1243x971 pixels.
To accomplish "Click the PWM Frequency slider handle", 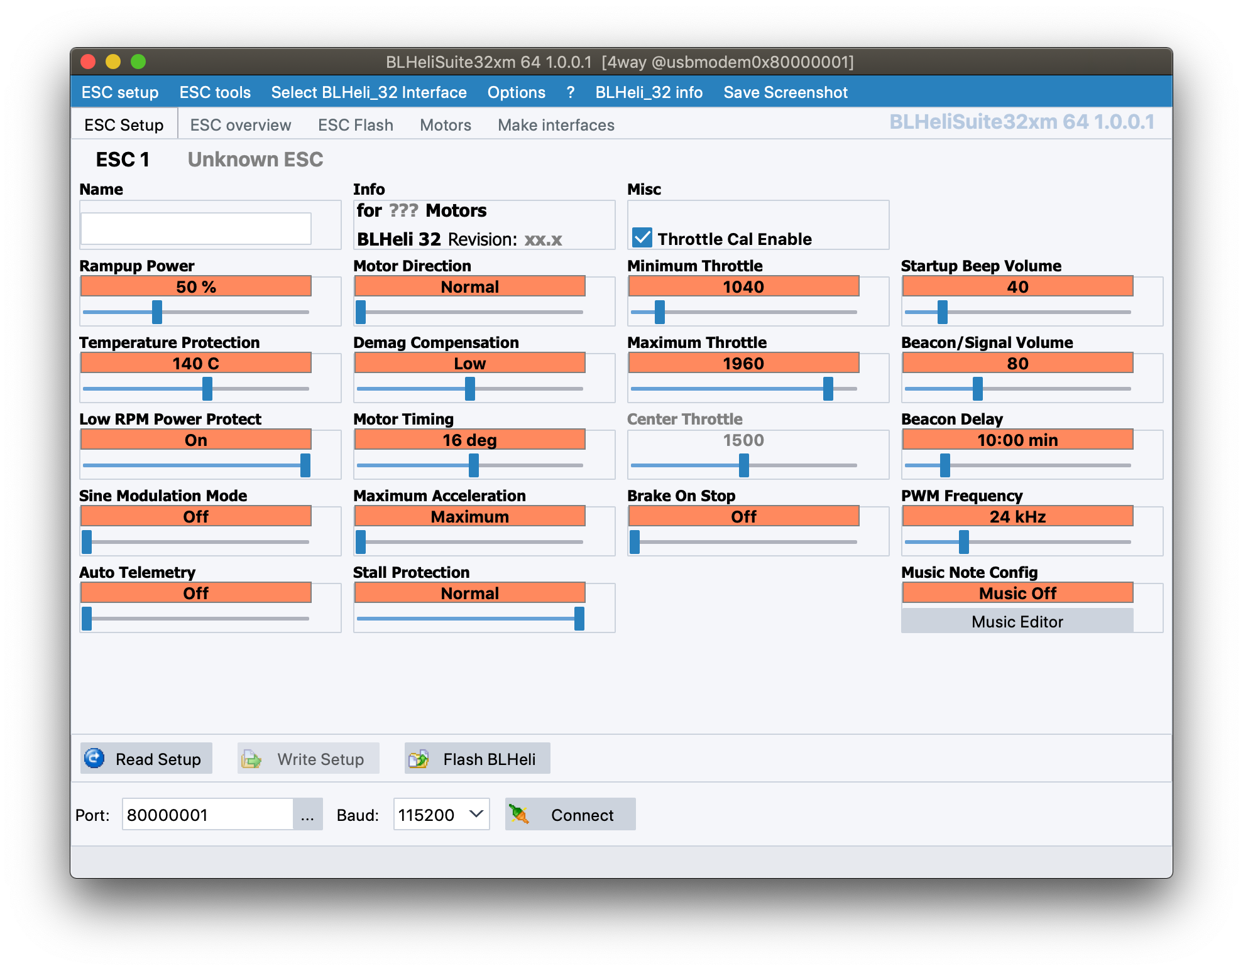I will point(964,541).
